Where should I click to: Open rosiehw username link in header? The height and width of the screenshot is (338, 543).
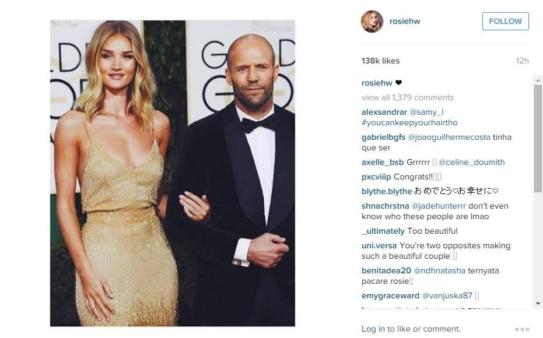[x=405, y=22]
